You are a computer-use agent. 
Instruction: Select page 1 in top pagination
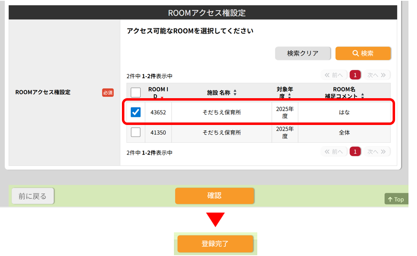355,75
